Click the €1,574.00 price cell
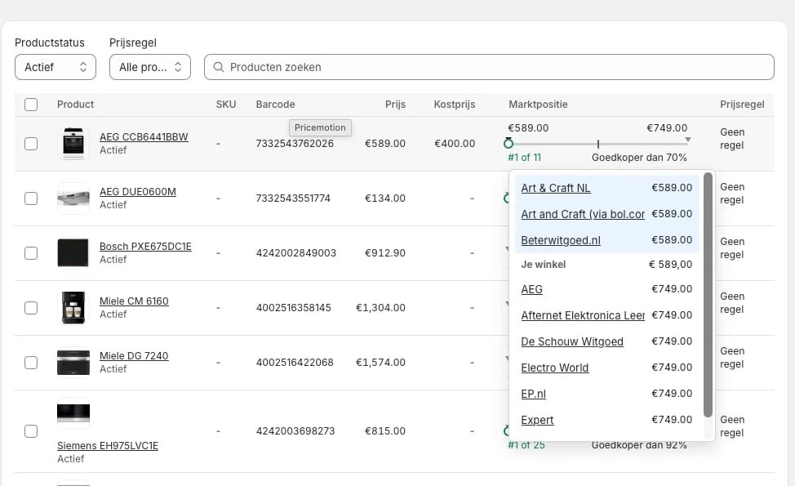Screen dimensions: 795x486 (x=380, y=363)
